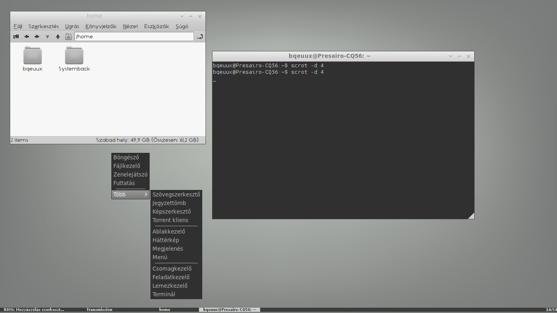Image resolution: width=557 pixels, height=313 pixels.
Task: Go back using the left arrow icon
Action: click(x=27, y=37)
